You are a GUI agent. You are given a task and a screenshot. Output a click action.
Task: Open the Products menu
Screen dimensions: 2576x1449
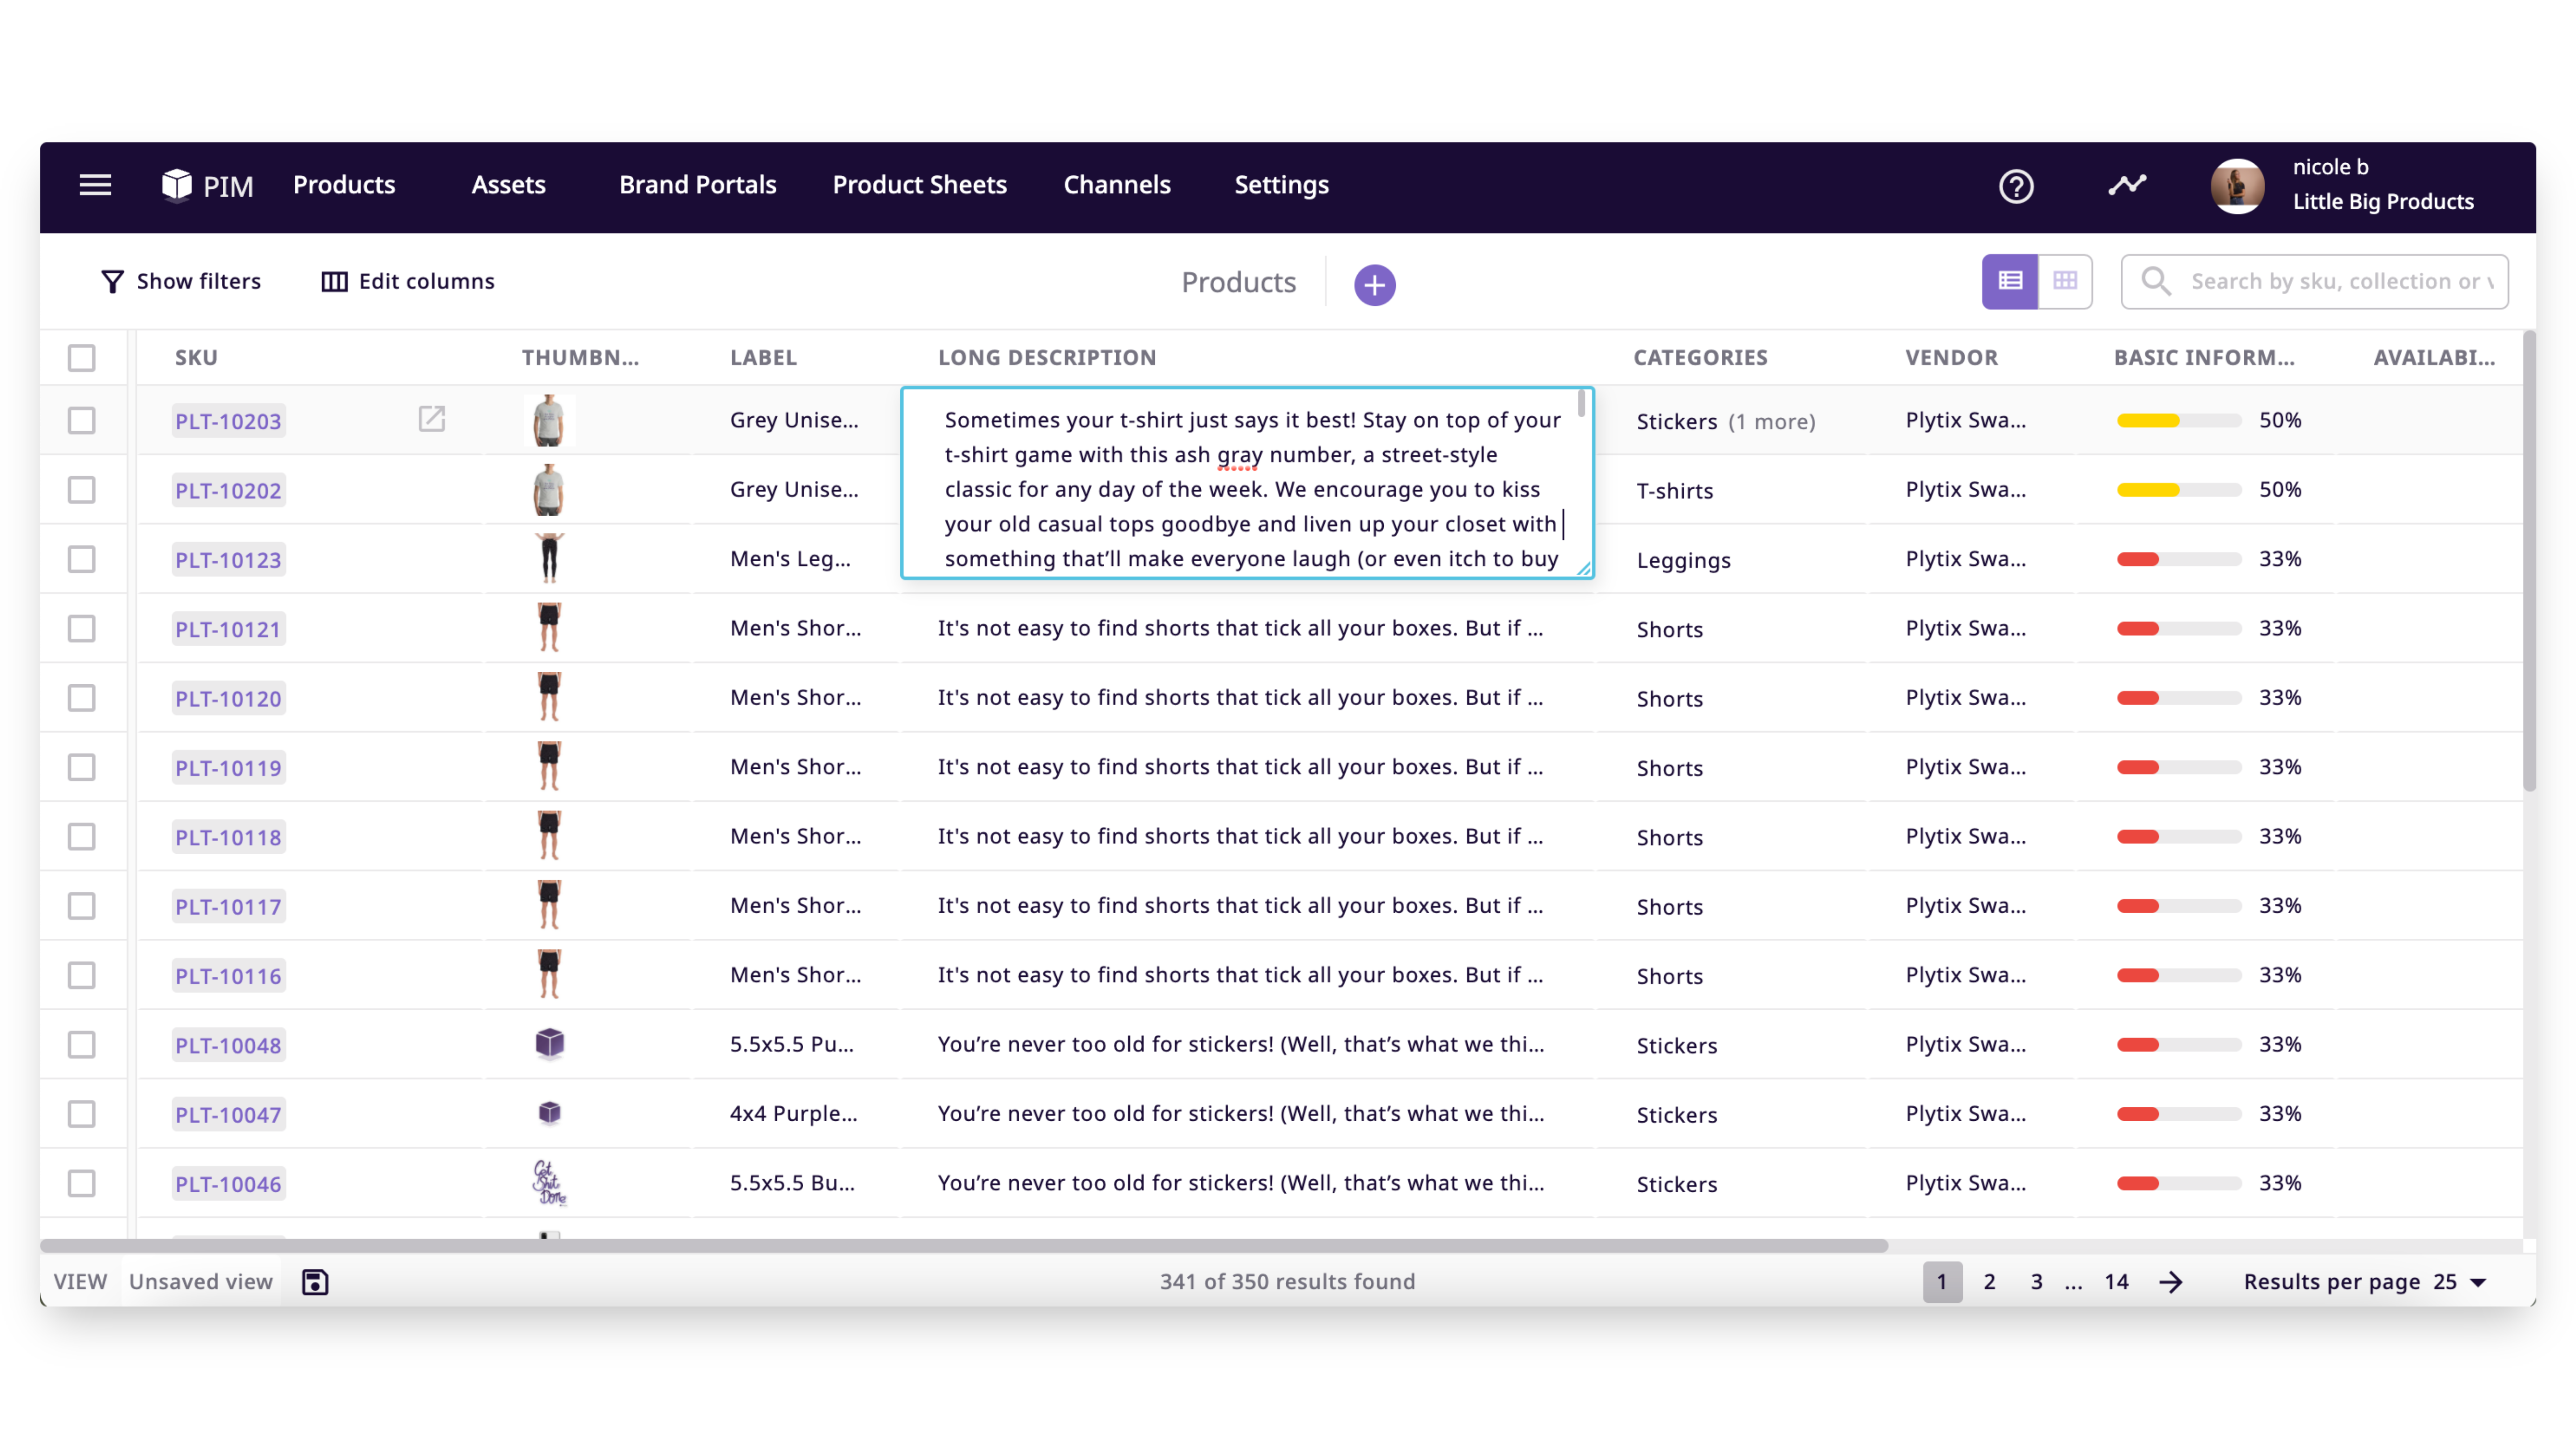344,185
